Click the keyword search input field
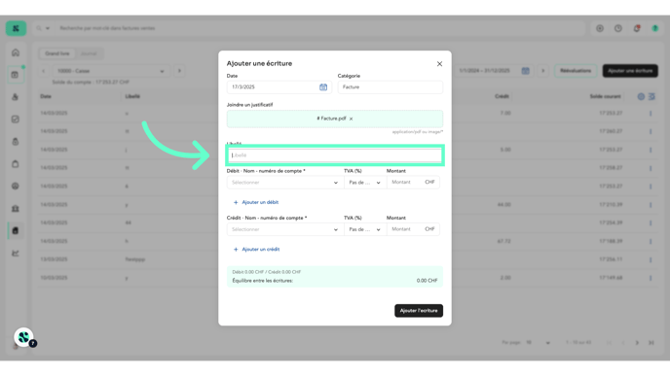The width and height of the screenshot is (670, 376). (x=320, y=28)
